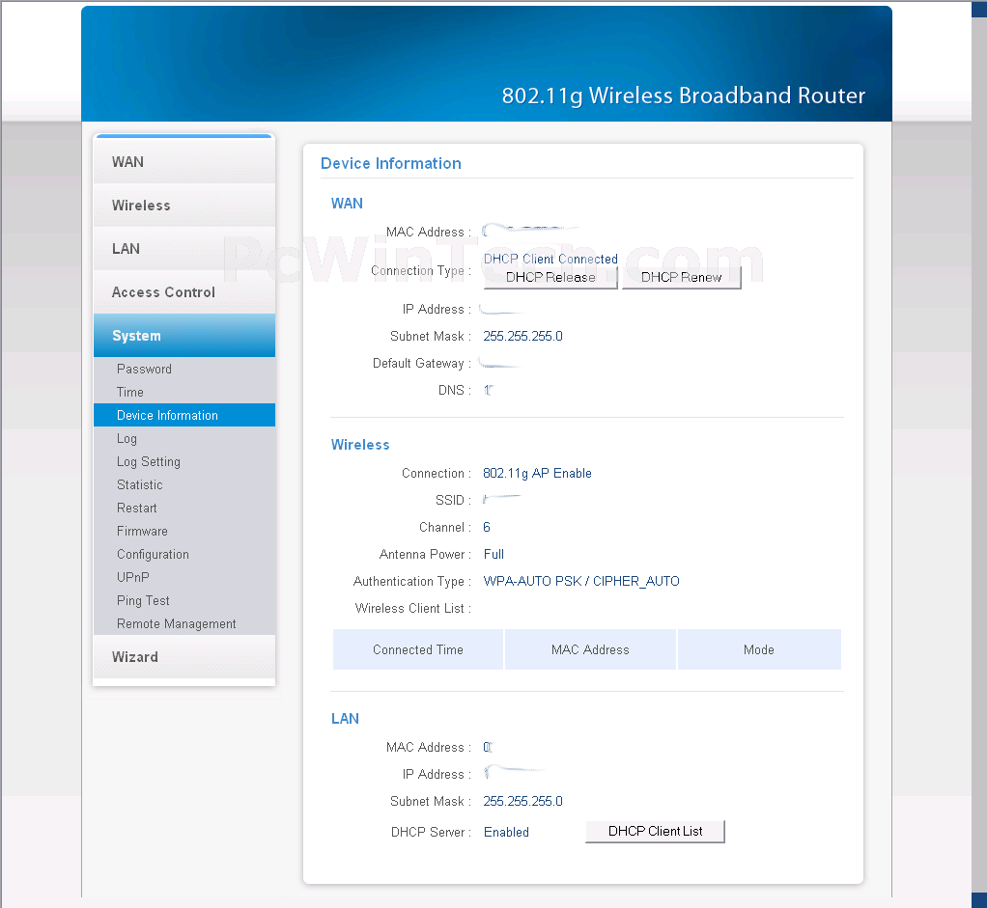Viewport: 987px width, 908px height.
Task: Go to the Firmware page
Action: coord(142,532)
